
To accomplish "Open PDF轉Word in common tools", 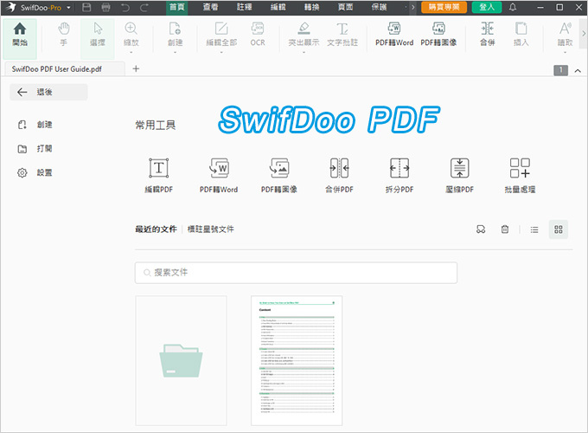I will pos(219,176).
